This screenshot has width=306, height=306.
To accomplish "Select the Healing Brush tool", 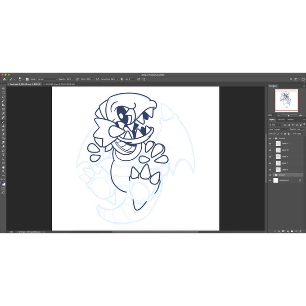I will [3, 117].
